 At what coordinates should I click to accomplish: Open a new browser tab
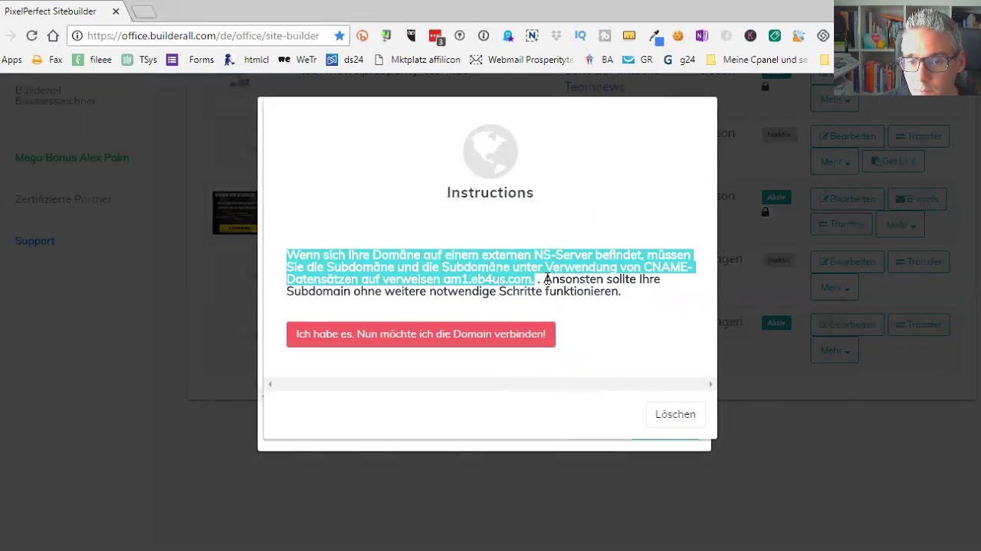(x=143, y=11)
